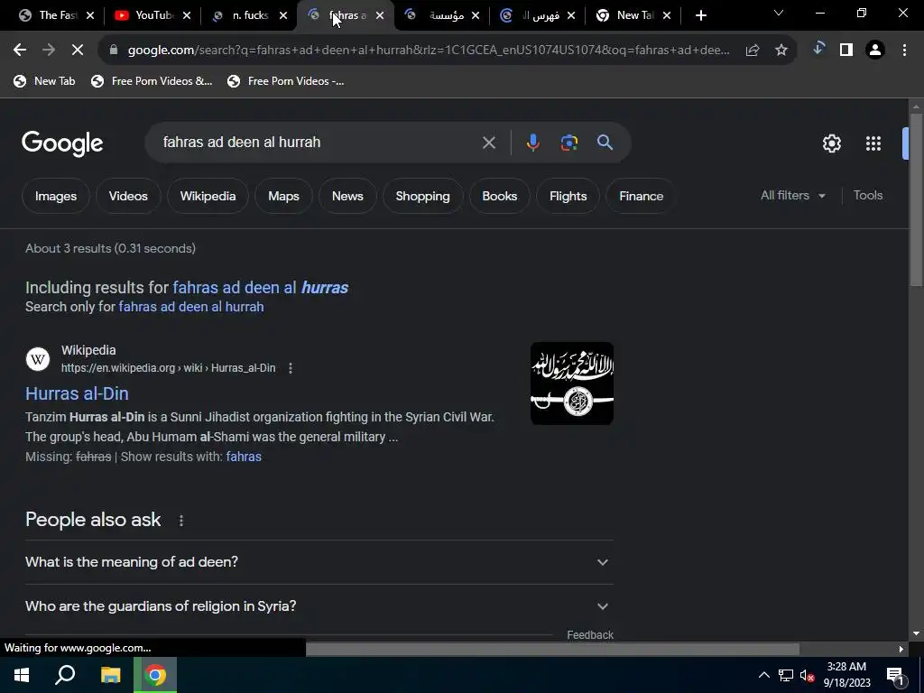Image resolution: width=924 pixels, height=693 pixels.
Task: Open more options for the Wikipedia result
Action: coord(291,368)
